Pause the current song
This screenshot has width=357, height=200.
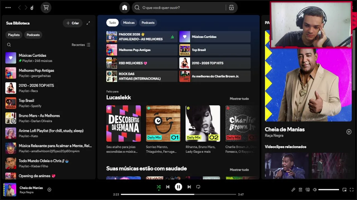pyautogui.click(x=178, y=187)
